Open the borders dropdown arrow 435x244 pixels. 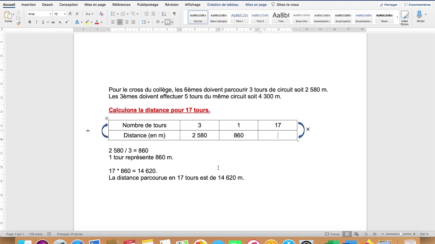coord(172,22)
